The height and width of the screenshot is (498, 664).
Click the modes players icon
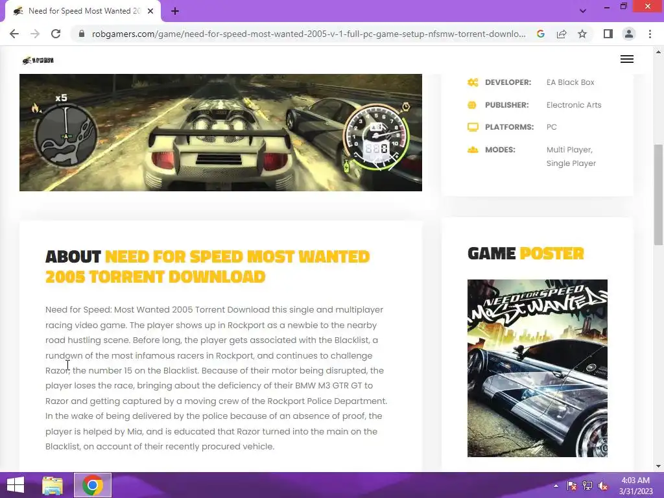(473, 150)
